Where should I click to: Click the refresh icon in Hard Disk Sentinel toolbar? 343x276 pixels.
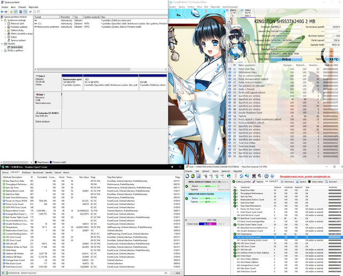(x=187, y=176)
